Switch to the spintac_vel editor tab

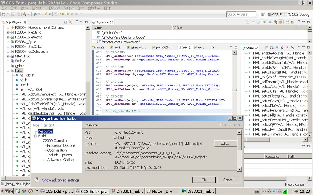point(137,47)
